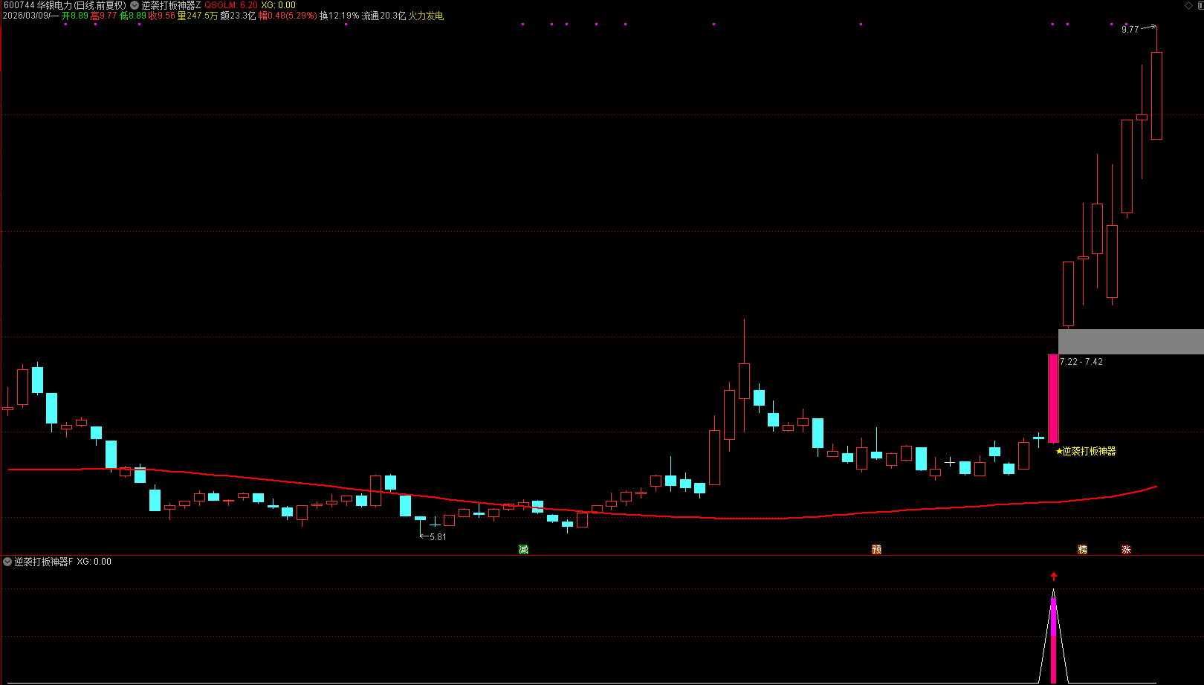Click the date 2026/03/09 in the info bar
1204x685 pixels.
[x=26, y=16]
